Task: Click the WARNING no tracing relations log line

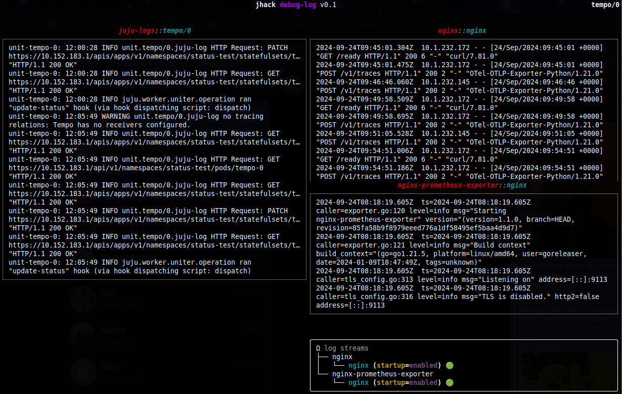Action: 136,120
